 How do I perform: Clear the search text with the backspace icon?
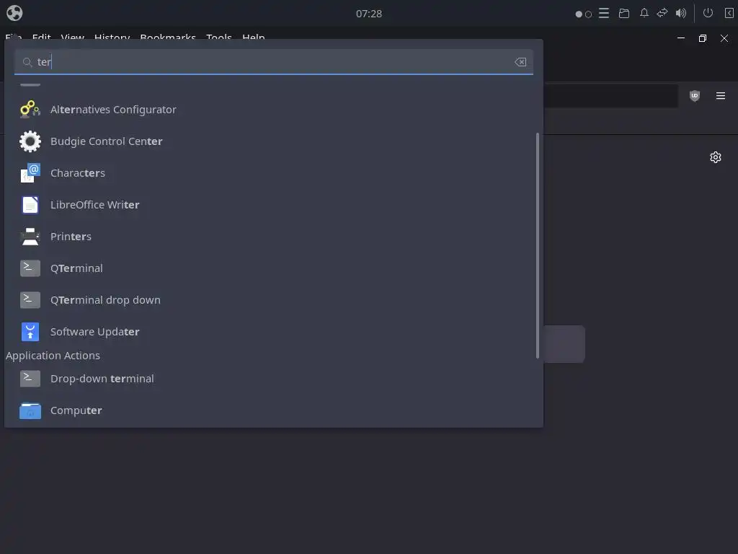coord(520,62)
